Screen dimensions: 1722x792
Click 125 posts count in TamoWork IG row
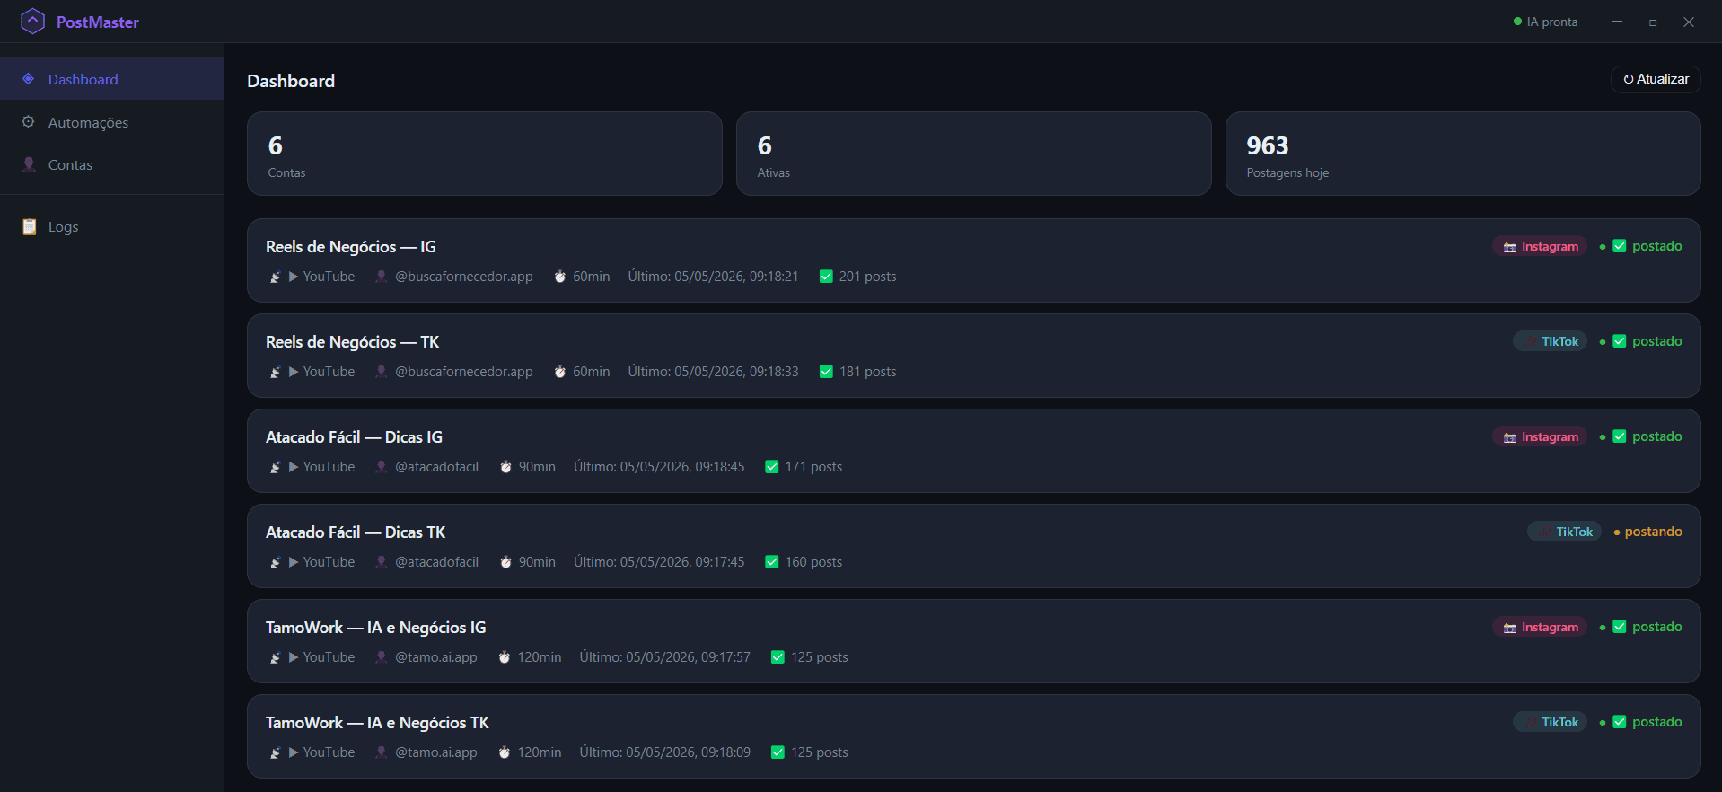pyautogui.click(x=820, y=657)
